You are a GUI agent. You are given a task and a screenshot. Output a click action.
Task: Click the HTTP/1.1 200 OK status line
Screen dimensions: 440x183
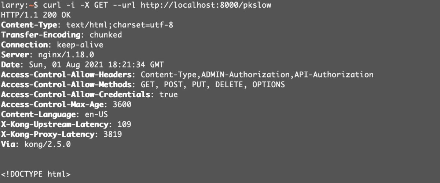pos(36,15)
